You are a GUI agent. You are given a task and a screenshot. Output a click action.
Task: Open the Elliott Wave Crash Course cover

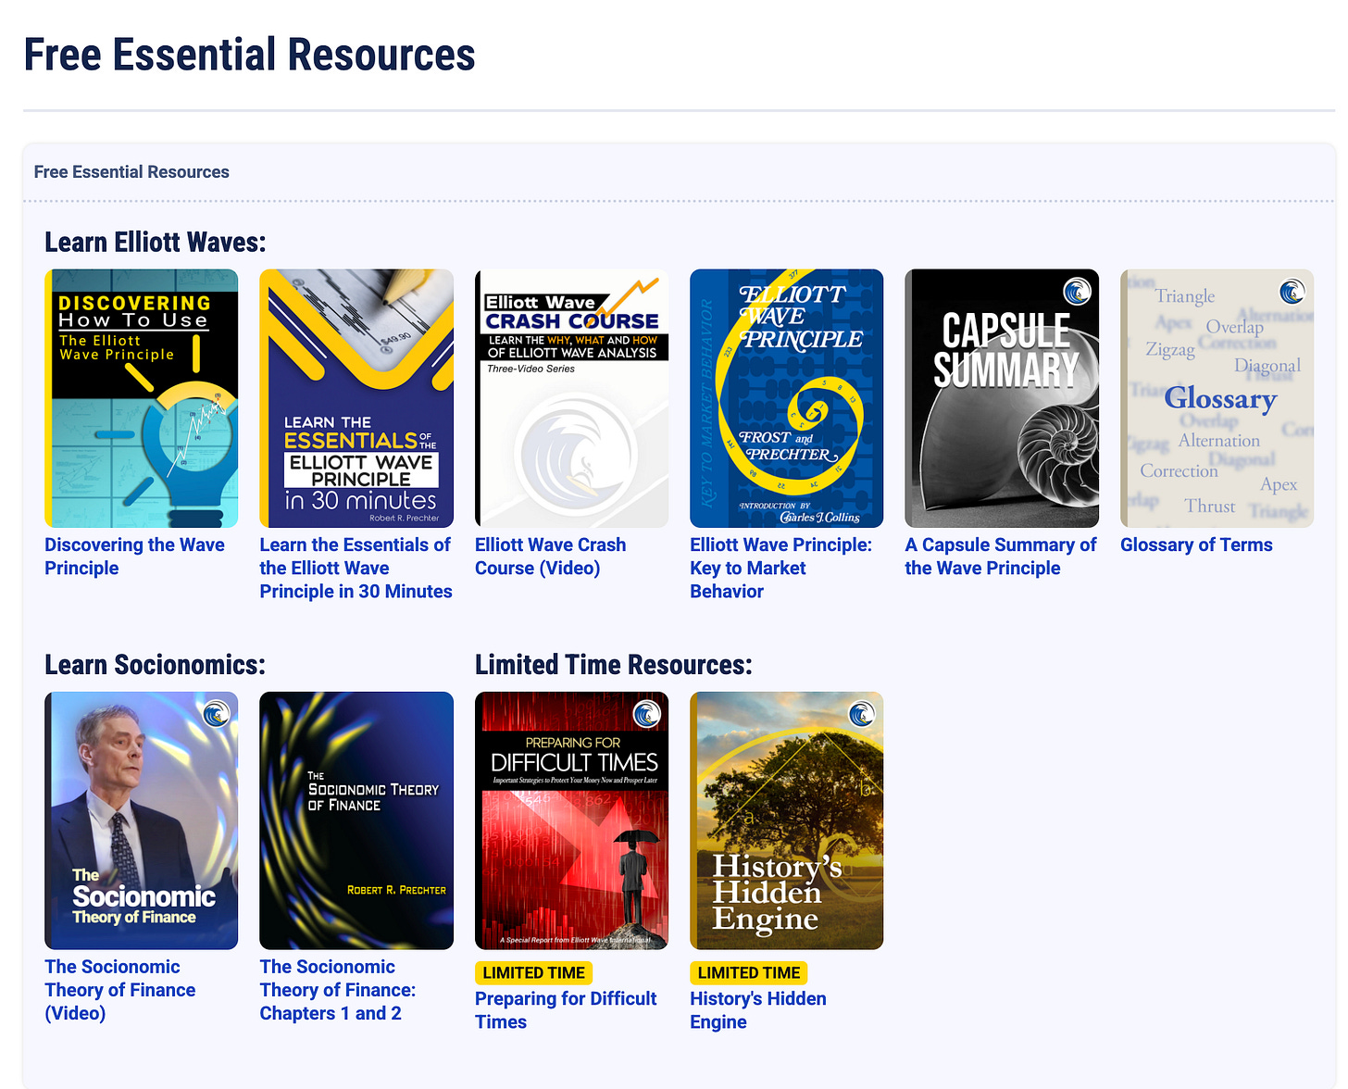[571, 398]
